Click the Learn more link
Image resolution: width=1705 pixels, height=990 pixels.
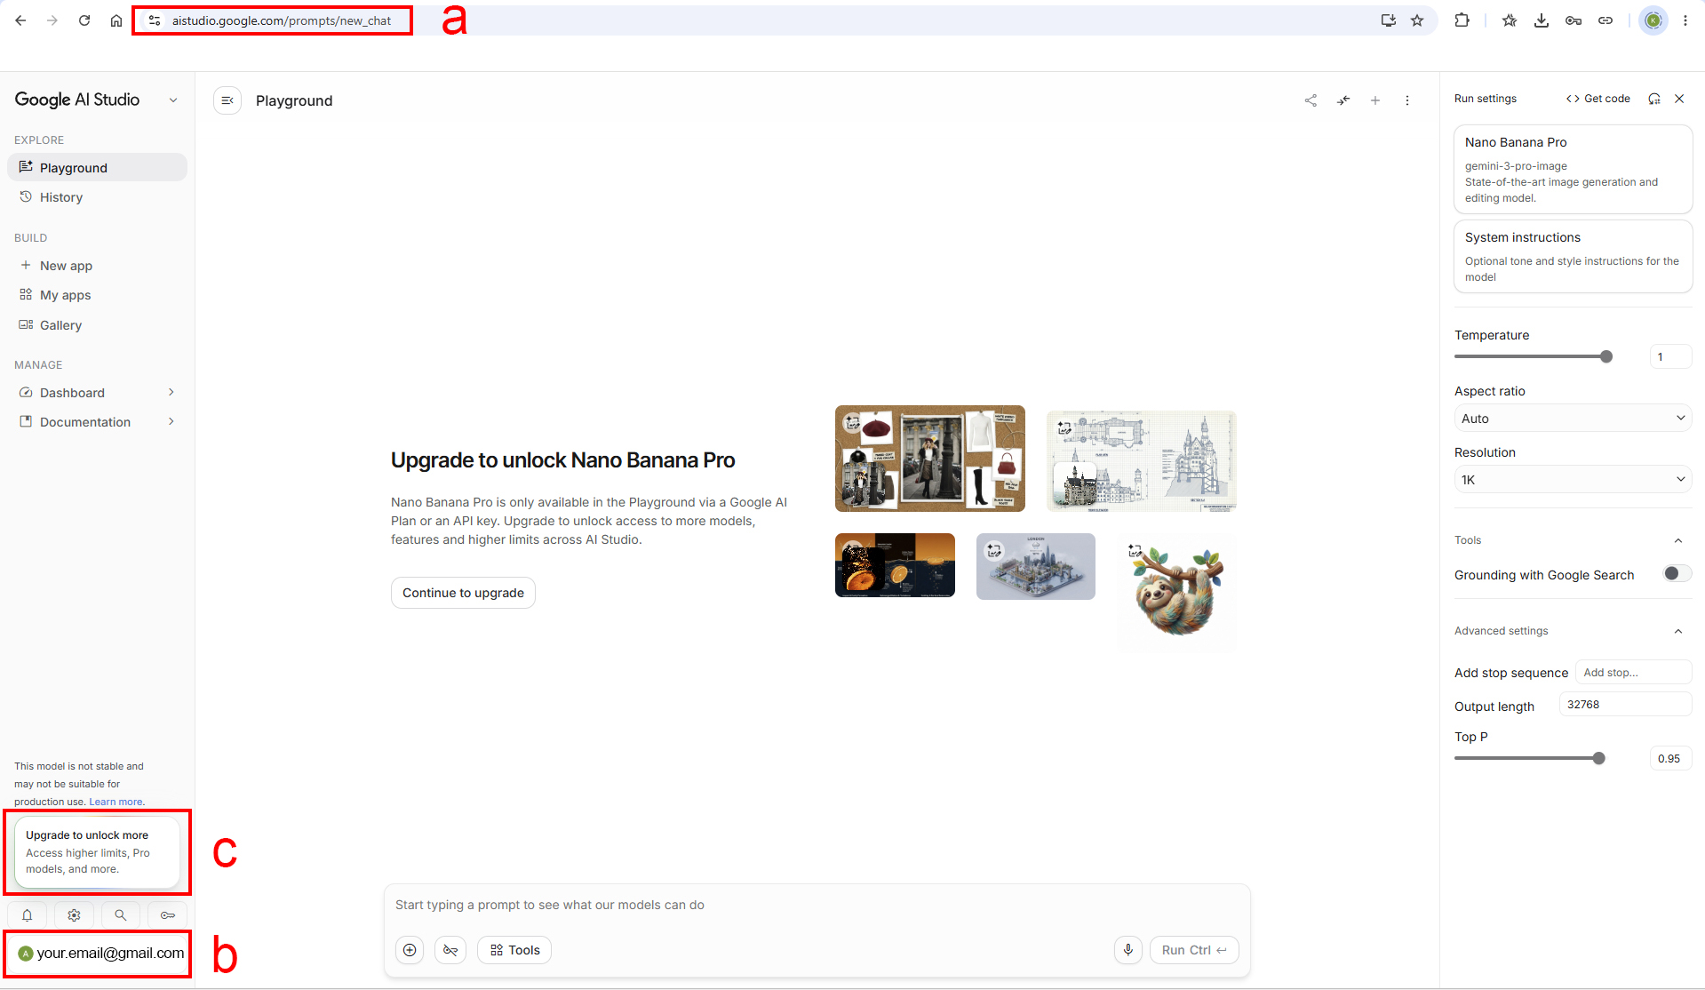[x=116, y=802]
